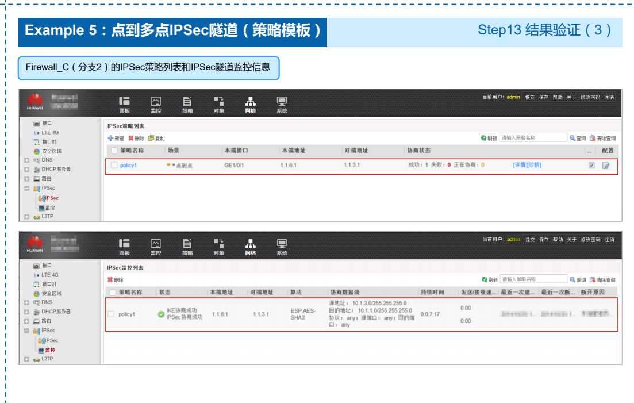Tick policy1 row checkbox in IPSec监控列表

pos(111,314)
